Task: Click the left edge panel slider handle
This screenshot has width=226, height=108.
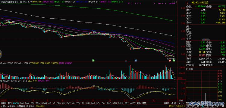Action: 1,54
